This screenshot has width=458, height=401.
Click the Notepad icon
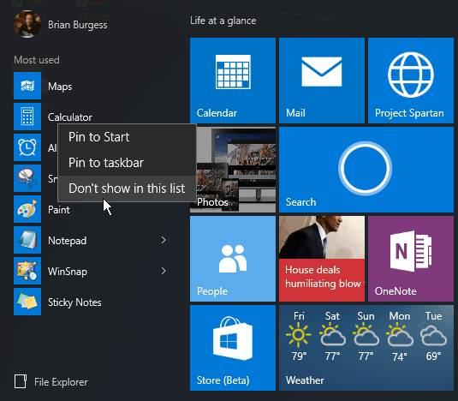27,240
